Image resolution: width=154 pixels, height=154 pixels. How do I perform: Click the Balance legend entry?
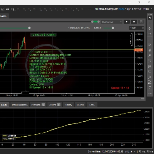tap(9, 136)
